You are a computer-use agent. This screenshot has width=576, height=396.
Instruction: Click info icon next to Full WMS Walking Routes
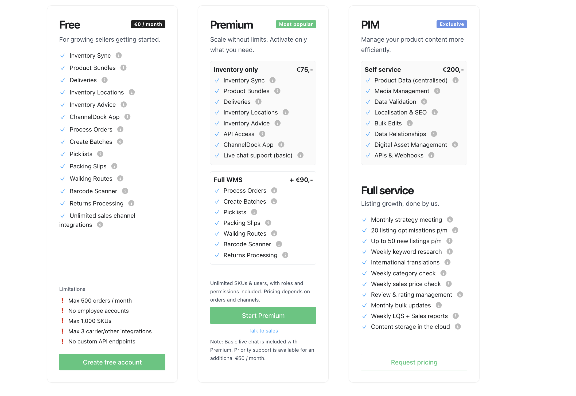(x=274, y=233)
